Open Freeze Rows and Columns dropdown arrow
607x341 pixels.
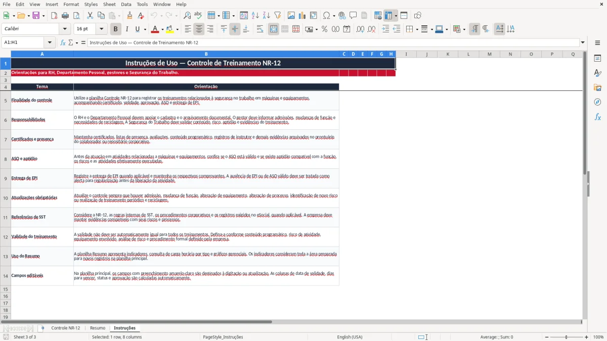[x=396, y=16]
